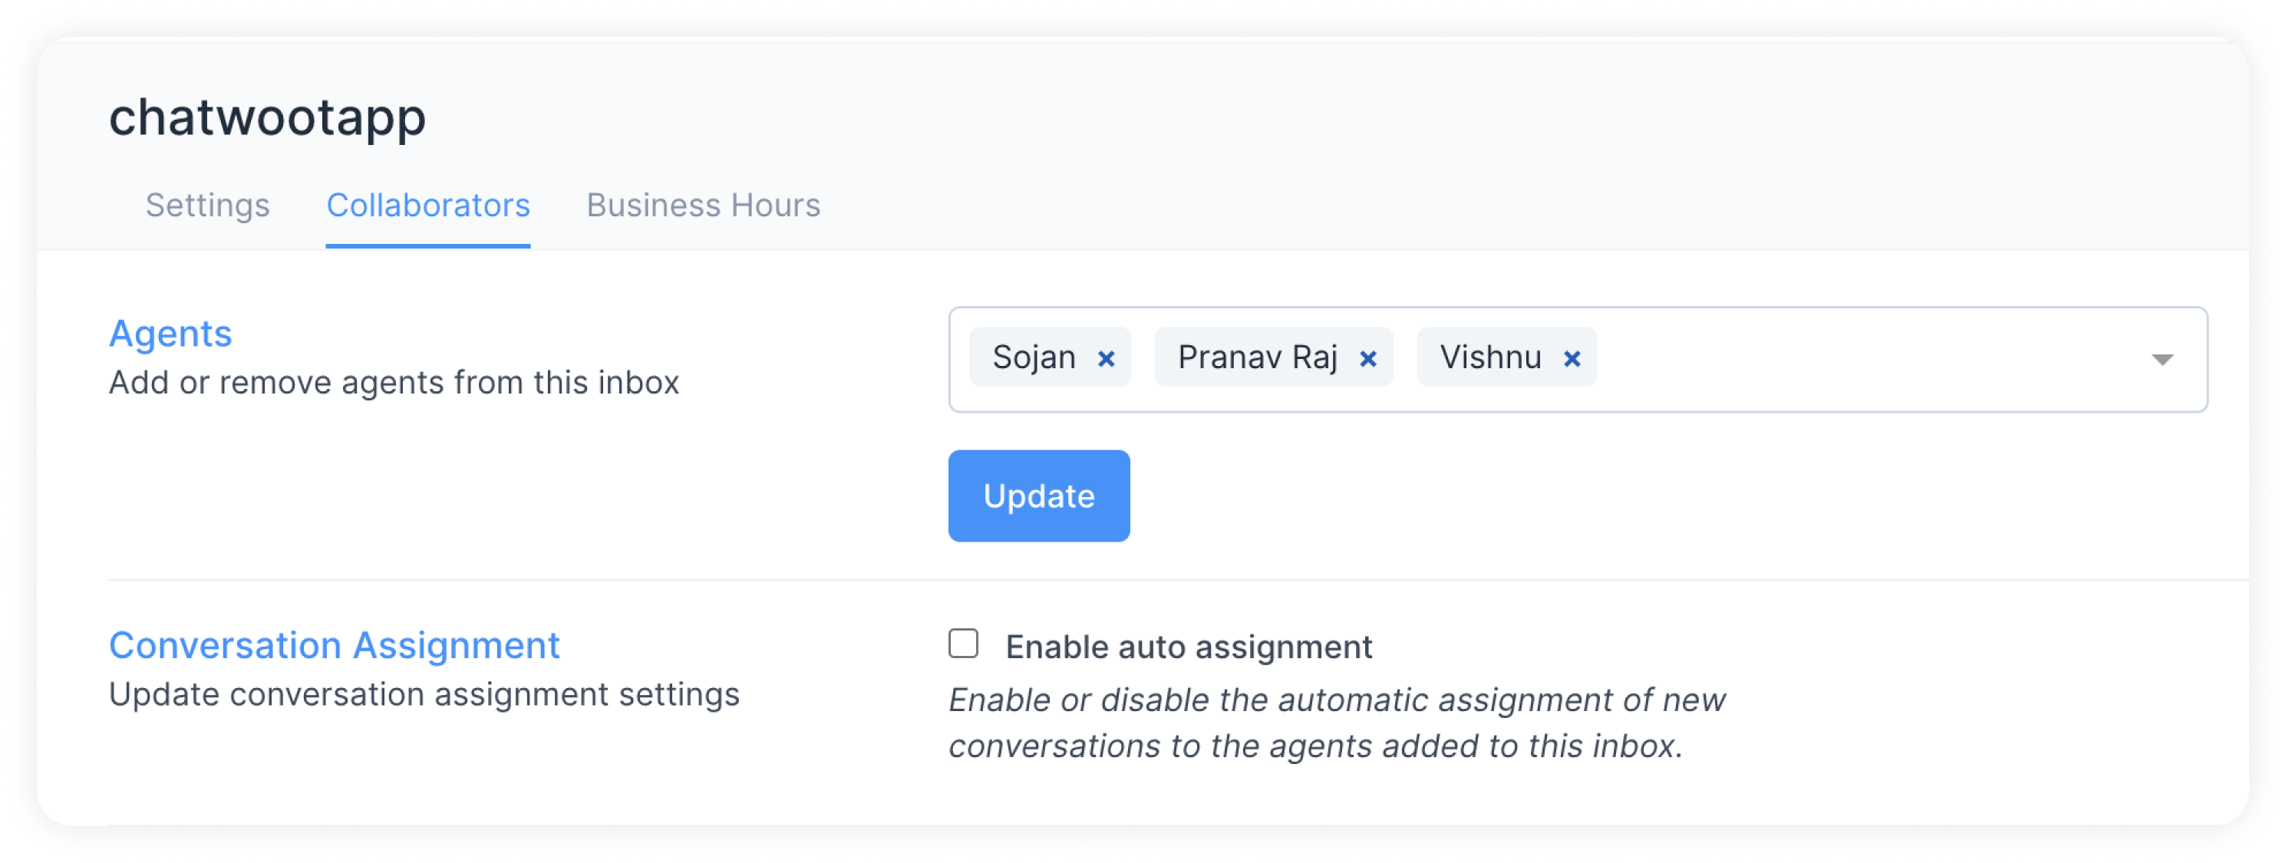Click the x on the Vishnu agent chip

tap(1572, 358)
